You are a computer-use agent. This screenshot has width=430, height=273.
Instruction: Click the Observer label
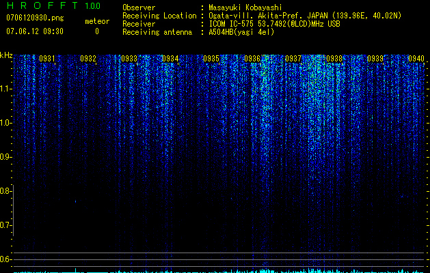(x=139, y=8)
